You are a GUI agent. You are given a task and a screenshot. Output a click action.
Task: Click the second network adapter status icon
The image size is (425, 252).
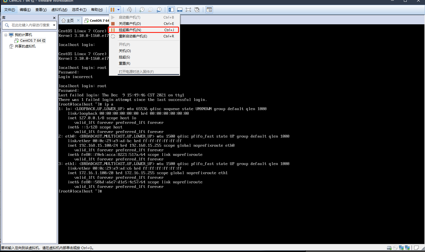click(407, 248)
